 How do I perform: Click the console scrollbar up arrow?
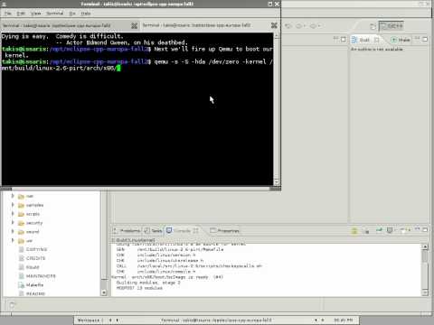[x=425, y=246]
